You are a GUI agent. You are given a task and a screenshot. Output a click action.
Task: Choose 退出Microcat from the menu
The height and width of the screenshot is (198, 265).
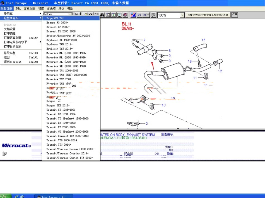pyautogui.click(x=21, y=62)
